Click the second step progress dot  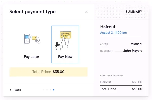click(47, 90)
